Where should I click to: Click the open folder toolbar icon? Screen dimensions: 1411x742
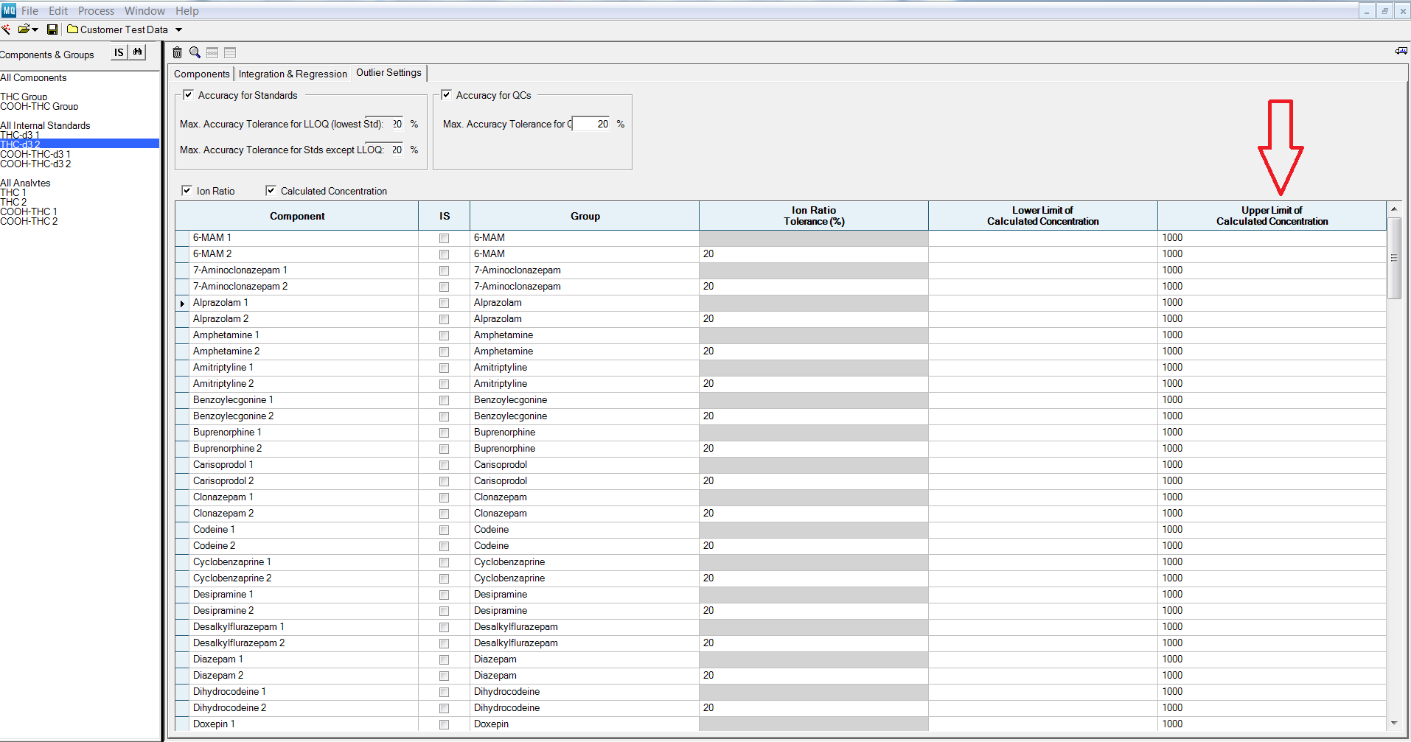pyautogui.click(x=24, y=29)
